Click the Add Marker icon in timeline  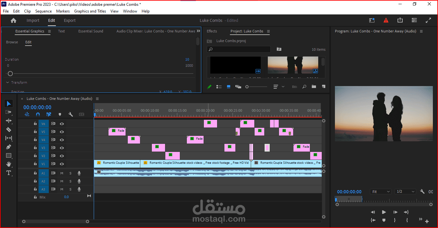60,114
